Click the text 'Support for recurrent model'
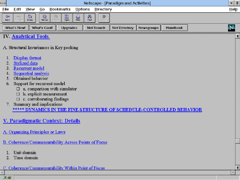This screenshot has height=180, width=240. click(39, 84)
